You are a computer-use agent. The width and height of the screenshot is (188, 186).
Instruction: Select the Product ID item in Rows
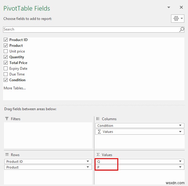48,162
